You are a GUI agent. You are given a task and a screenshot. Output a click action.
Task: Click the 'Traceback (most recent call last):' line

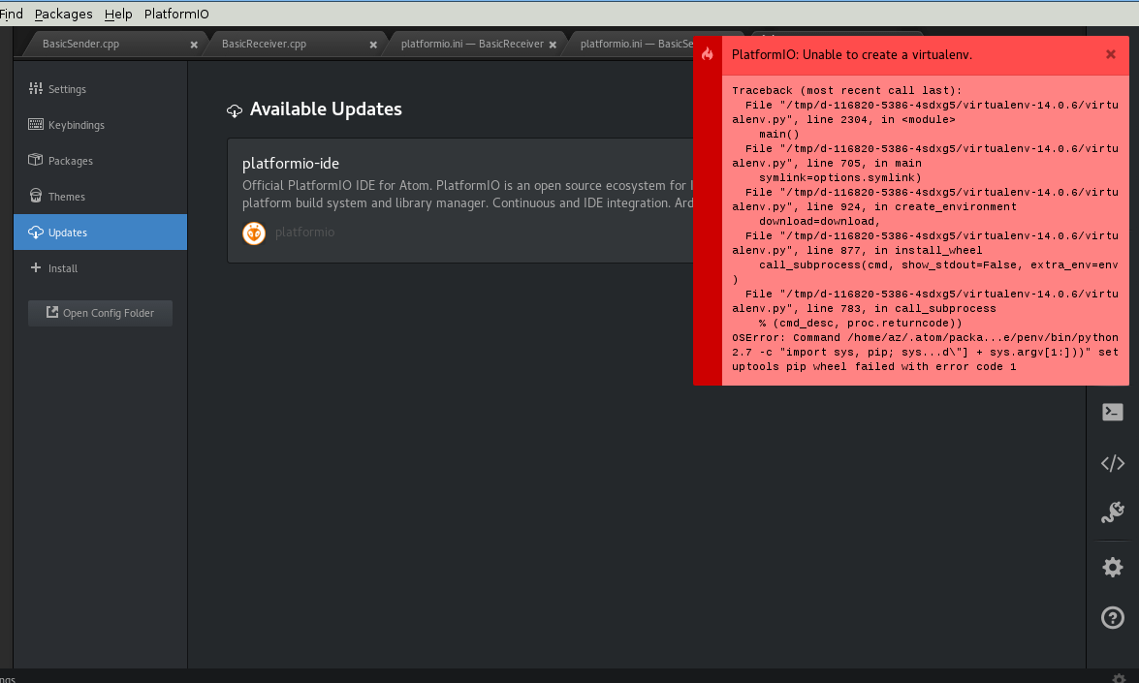[846, 91]
